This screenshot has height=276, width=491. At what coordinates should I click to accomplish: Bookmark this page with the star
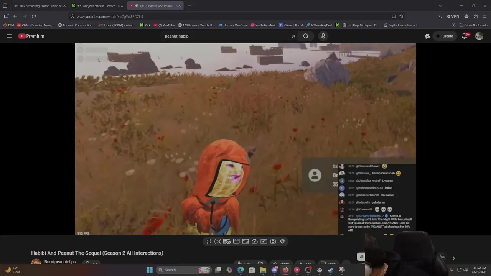401,16
